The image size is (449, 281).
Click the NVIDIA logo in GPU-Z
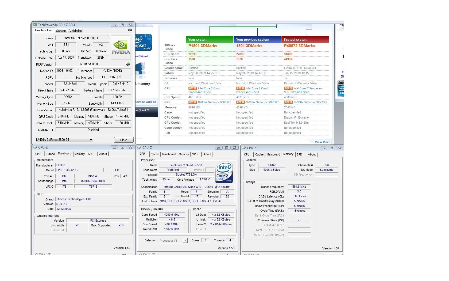click(x=121, y=48)
